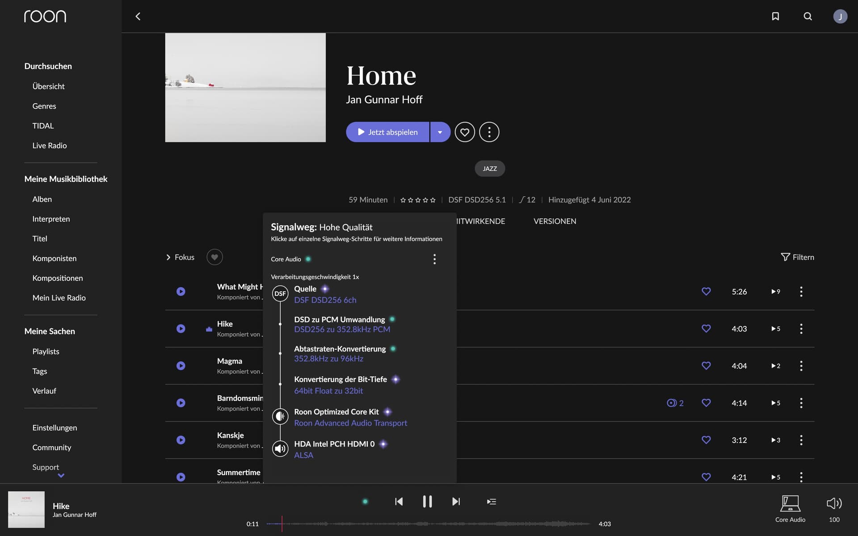Seek within the waveform progress bar
This screenshot has width=858, height=536.
[x=428, y=523]
